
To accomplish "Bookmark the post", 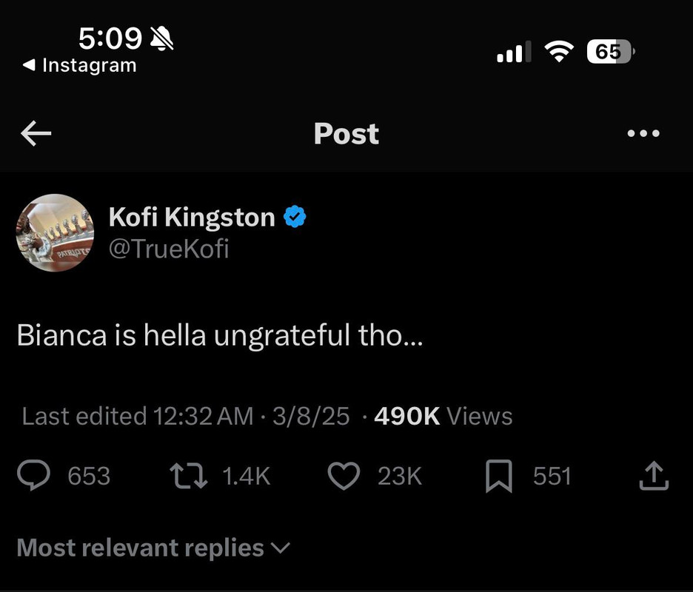I will (x=499, y=476).
